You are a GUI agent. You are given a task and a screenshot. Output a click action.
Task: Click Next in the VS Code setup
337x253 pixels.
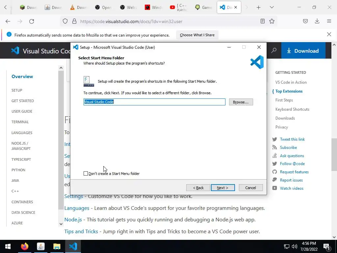coord(223,187)
